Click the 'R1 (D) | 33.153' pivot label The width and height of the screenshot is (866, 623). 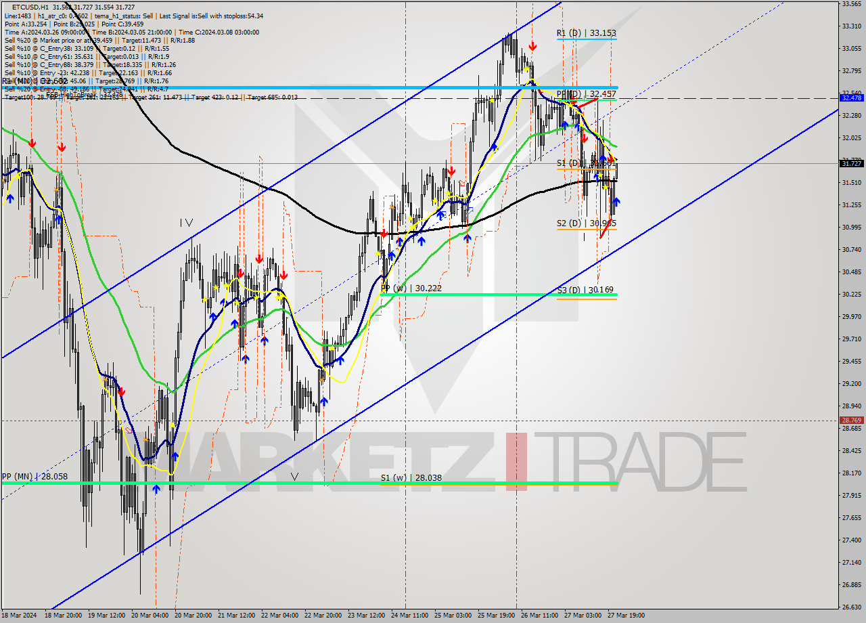[586, 33]
